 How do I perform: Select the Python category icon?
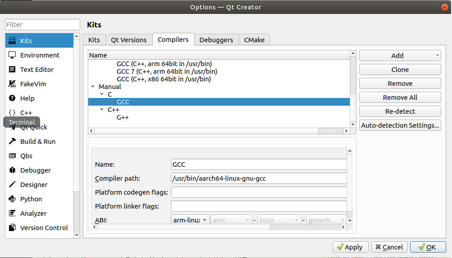(x=13, y=199)
